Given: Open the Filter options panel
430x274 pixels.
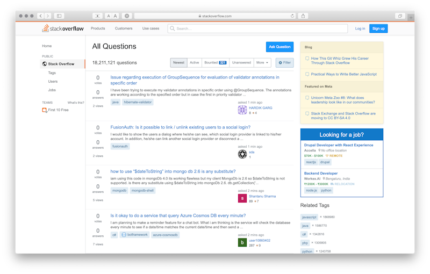Looking at the screenshot, I should tap(284, 63).
